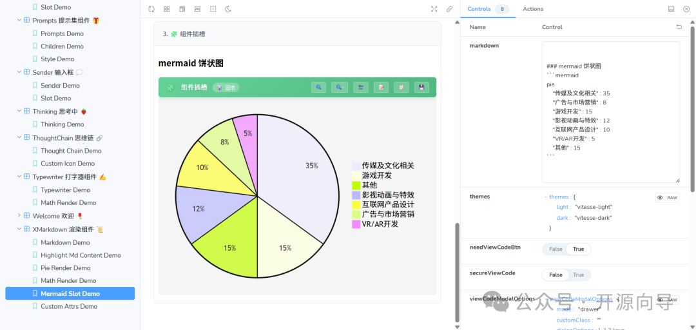Viewport: 696px width, 330px height.
Task: Collapse the XMarkdown 渲染组件 group
Action: 19,229
